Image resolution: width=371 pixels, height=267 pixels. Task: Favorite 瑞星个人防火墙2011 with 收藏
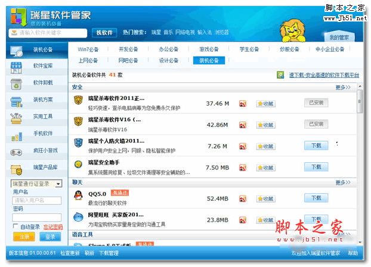[x=265, y=147]
